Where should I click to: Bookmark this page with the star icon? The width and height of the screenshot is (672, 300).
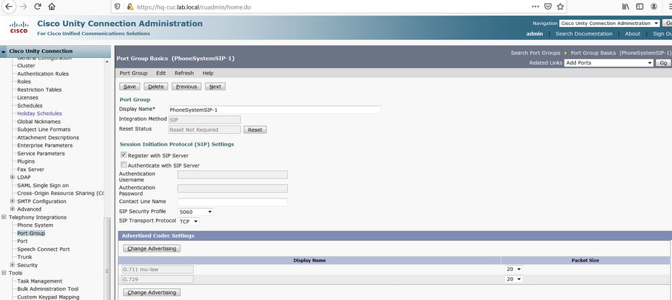(x=560, y=7)
